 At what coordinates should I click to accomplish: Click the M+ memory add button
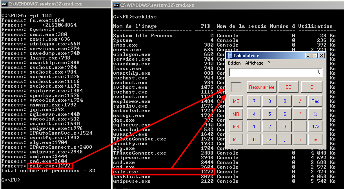tap(236, 140)
